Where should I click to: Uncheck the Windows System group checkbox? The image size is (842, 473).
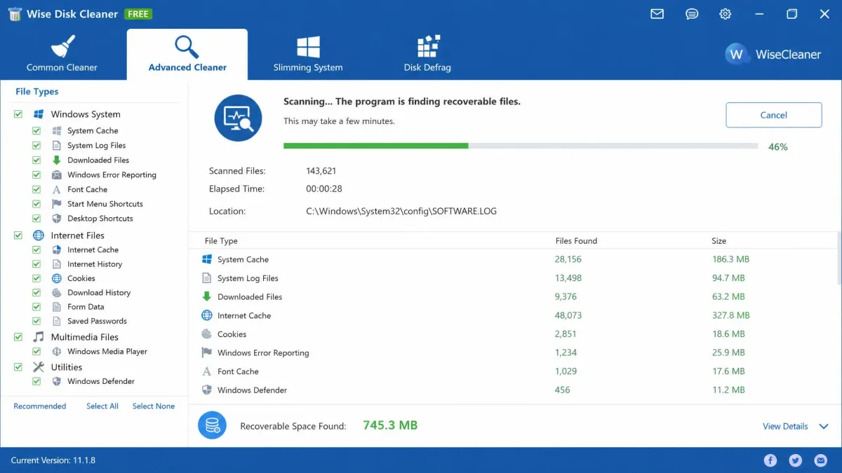click(x=18, y=114)
